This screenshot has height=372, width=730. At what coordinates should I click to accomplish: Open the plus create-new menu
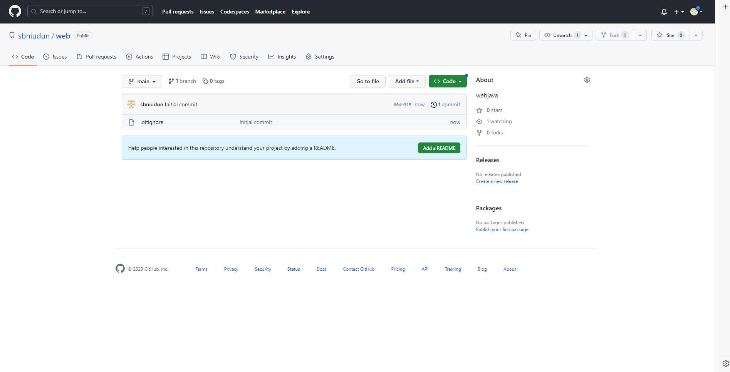pyautogui.click(x=679, y=12)
